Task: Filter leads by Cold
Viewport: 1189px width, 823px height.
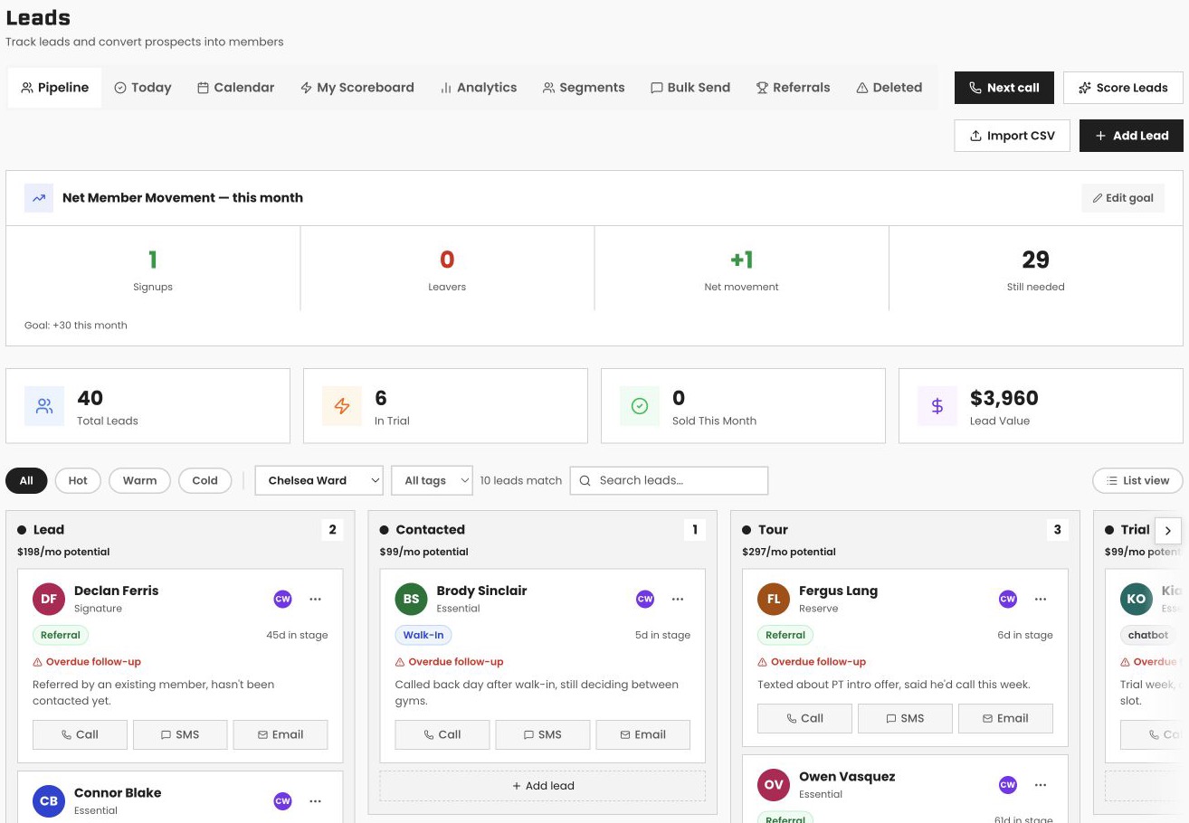Action: pos(205,480)
